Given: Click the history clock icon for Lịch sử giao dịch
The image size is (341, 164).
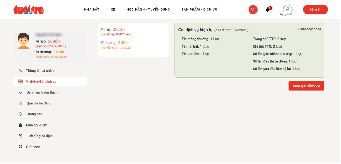Looking at the screenshot, I should 20,136.
